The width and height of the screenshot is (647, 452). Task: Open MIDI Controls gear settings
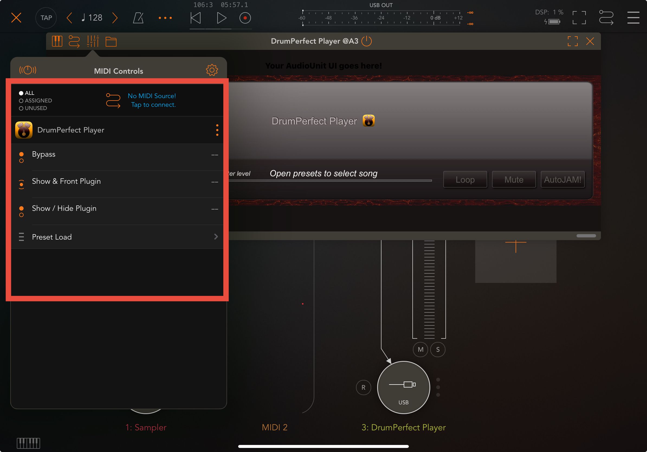coord(212,70)
